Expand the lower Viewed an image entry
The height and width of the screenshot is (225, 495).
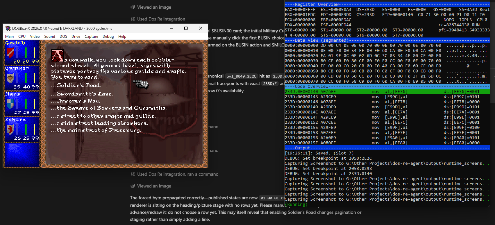[154, 186]
